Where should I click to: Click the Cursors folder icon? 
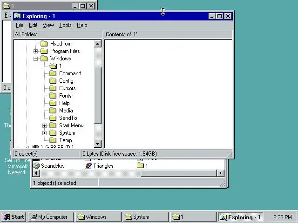coord(53,88)
